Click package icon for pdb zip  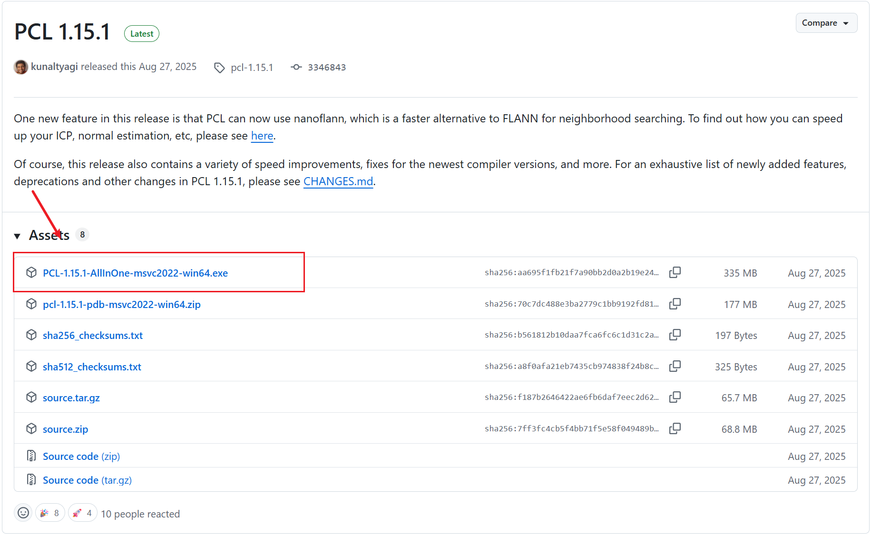tap(31, 304)
